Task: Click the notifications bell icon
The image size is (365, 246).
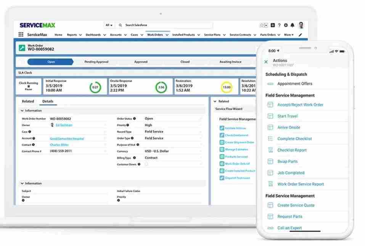Action: [x=292, y=25]
